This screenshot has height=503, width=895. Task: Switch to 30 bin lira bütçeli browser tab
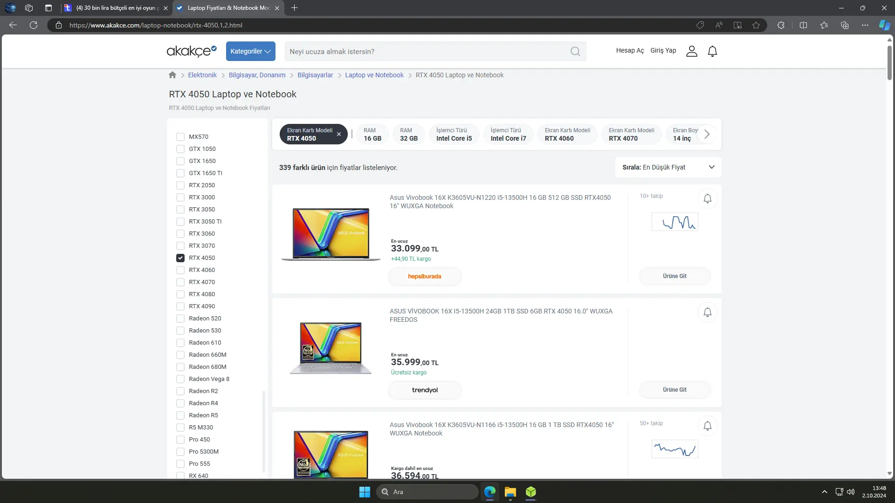click(x=116, y=8)
